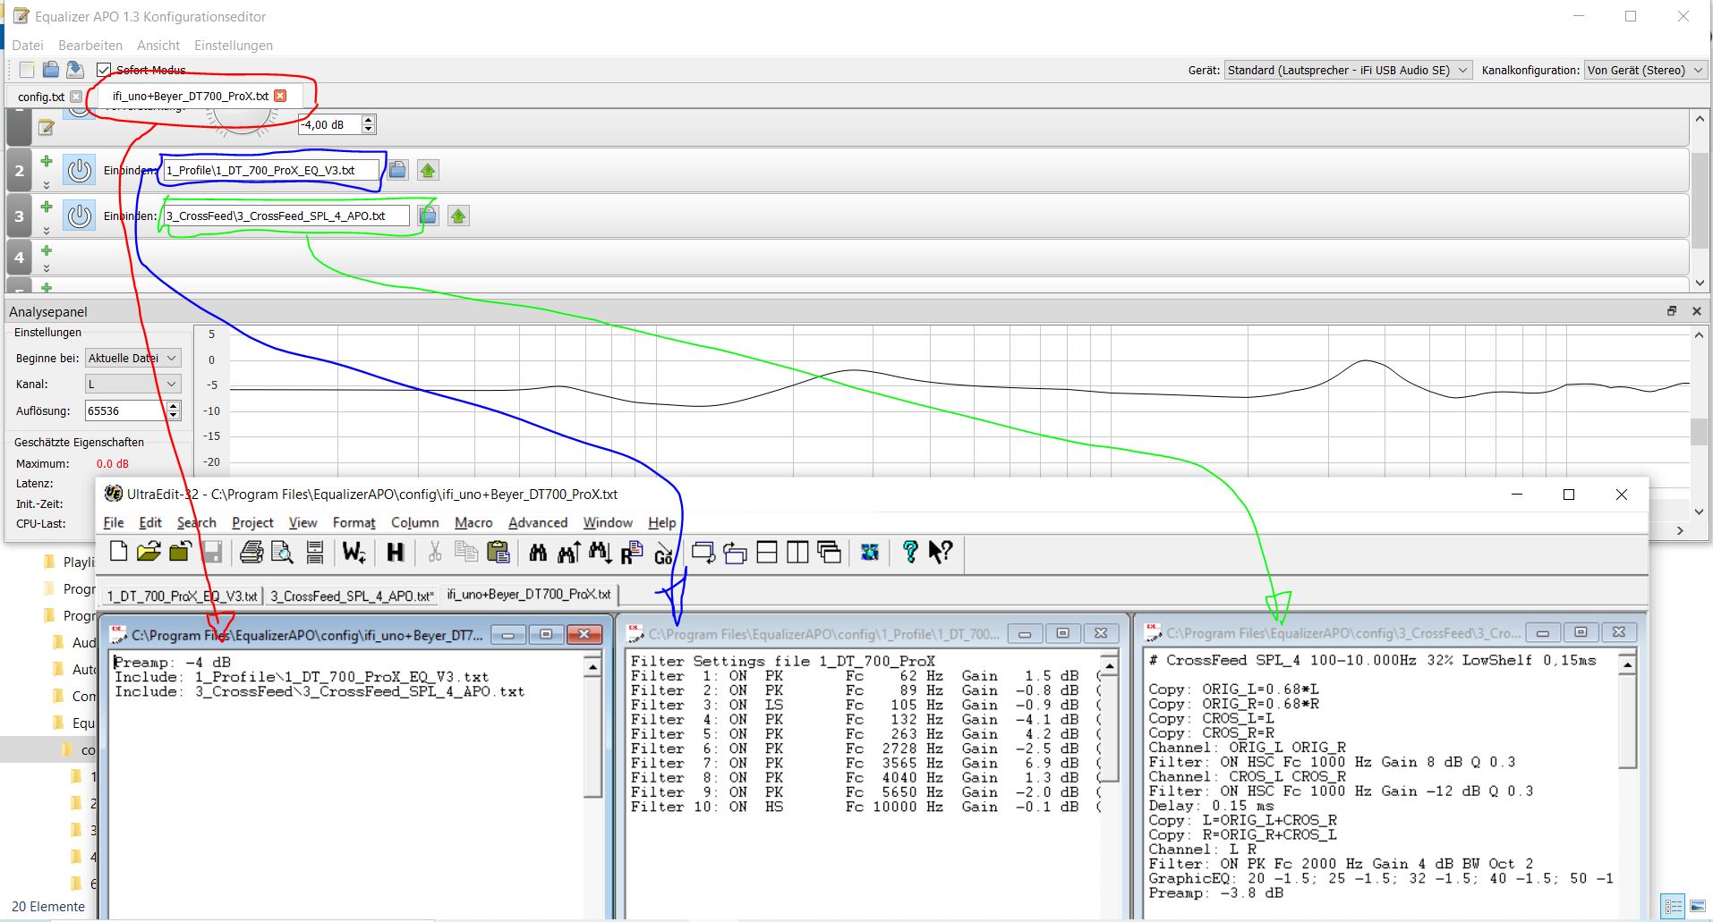Image resolution: width=1713 pixels, height=922 pixels.
Task: Add filter with plus icon in row 2
Action: point(47,161)
